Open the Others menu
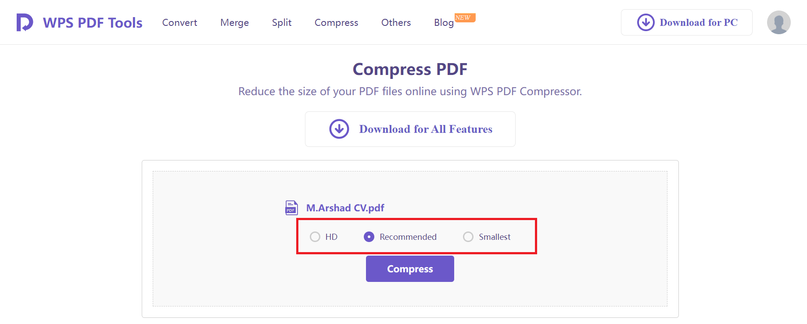807x324 pixels. pyautogui.click(x=395, y=22)
